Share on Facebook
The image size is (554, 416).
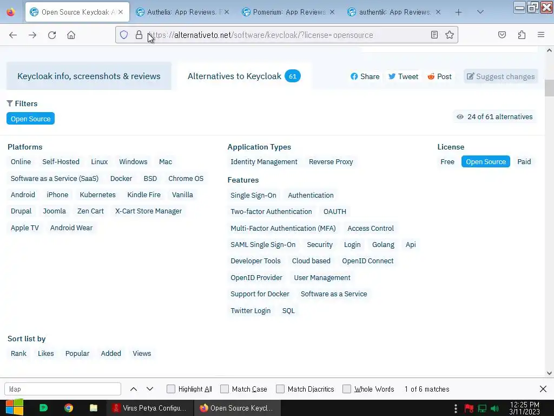pyautogui.click(x=365, y=76)
